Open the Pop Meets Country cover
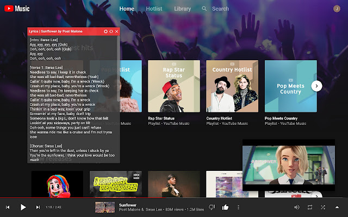Viewport: 348px width, 217px height. [x=291, y=86]
